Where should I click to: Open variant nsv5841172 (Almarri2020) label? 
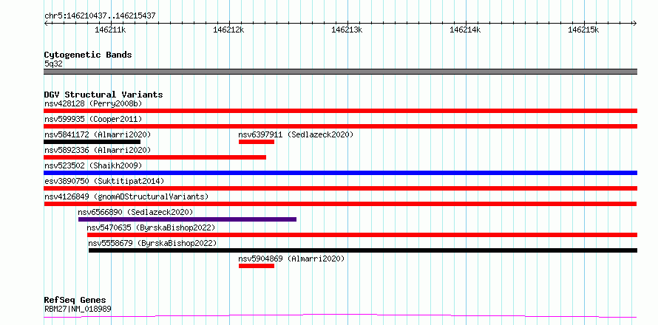click(98, 134)
